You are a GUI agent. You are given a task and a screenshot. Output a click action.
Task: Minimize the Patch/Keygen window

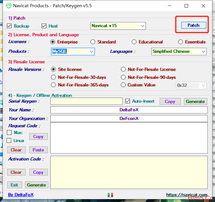click(x=170, y=5)
